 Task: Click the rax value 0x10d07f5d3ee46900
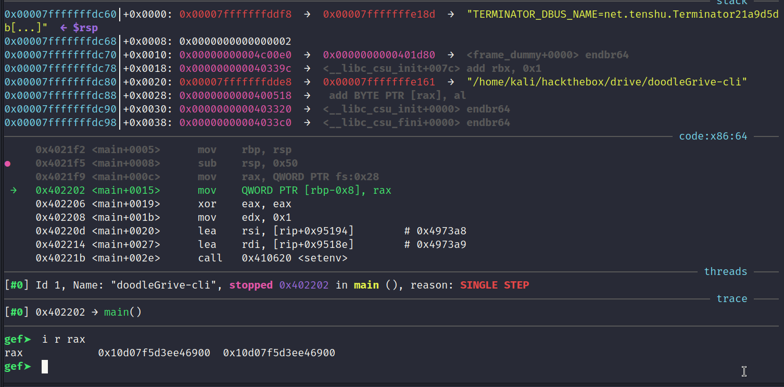(x=154, y=353)
